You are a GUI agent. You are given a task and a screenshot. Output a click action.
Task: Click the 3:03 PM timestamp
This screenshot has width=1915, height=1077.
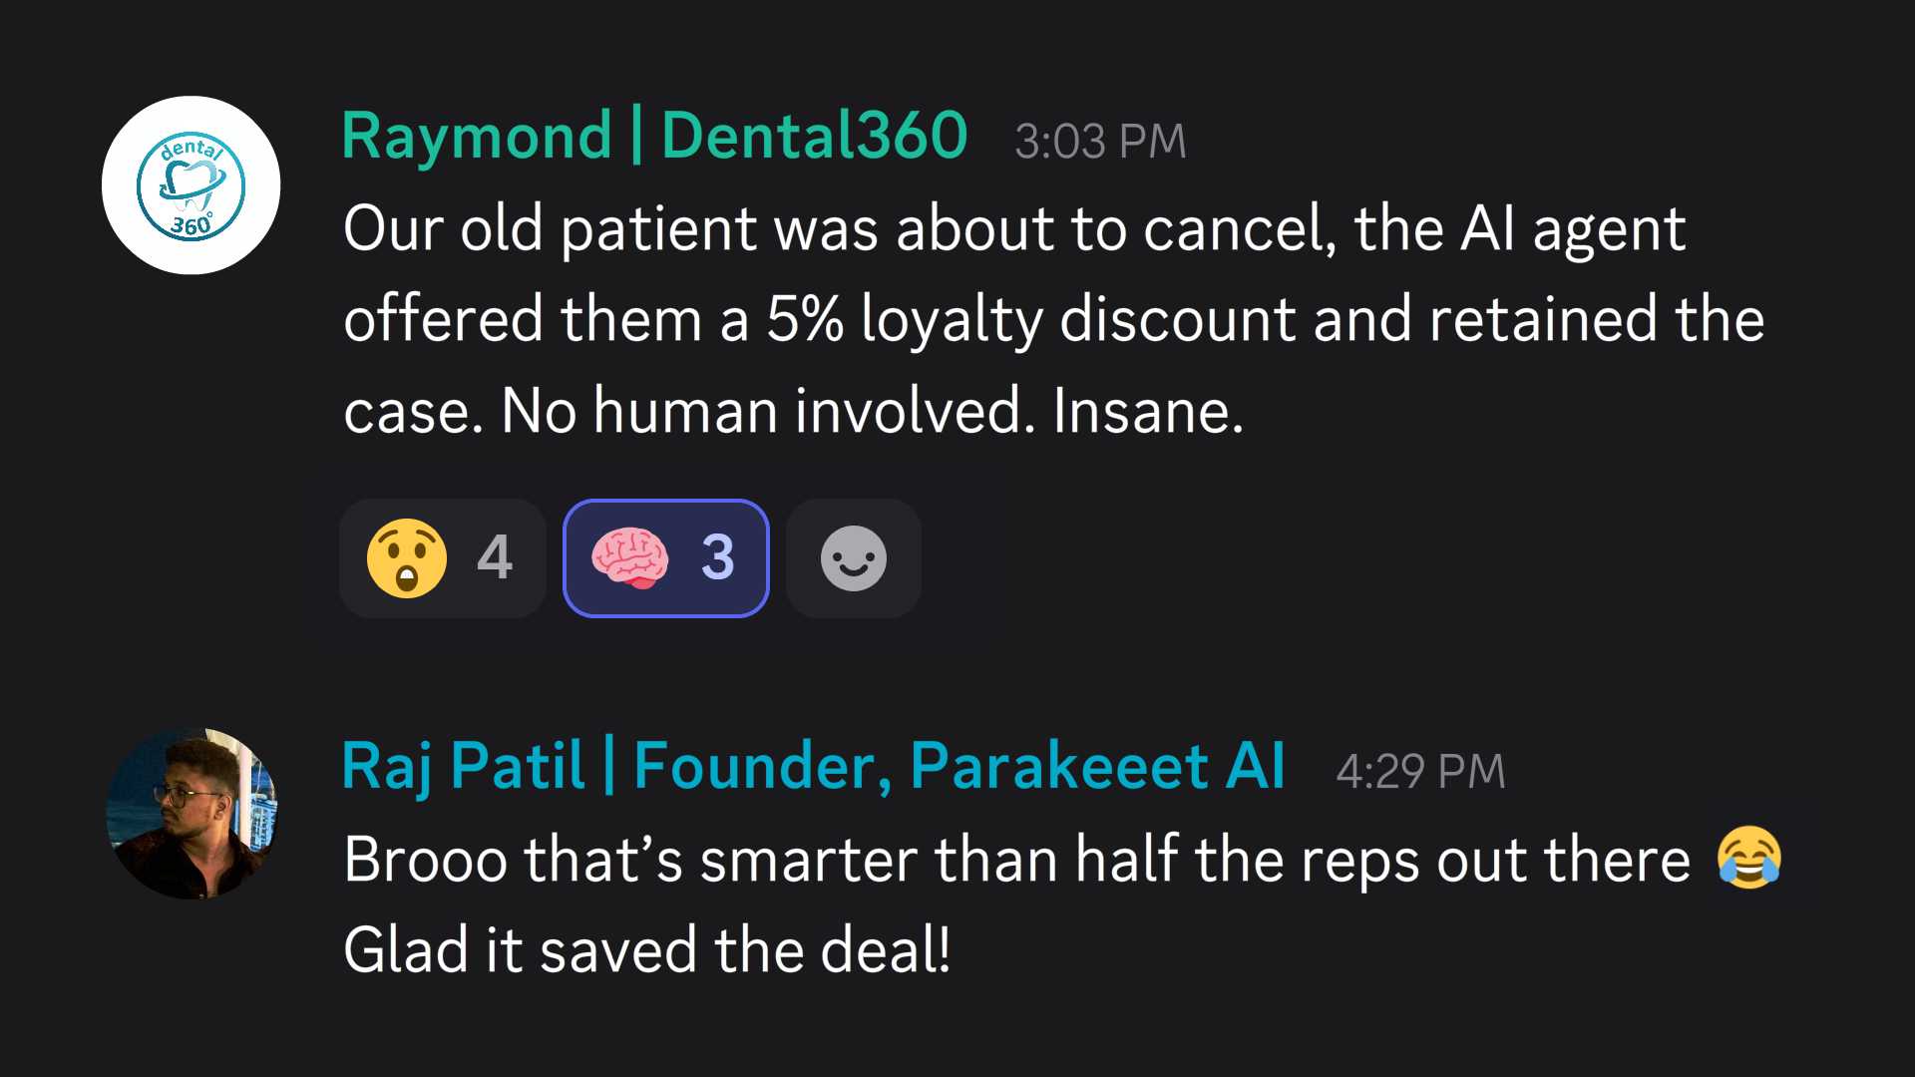click(1099, 140)
